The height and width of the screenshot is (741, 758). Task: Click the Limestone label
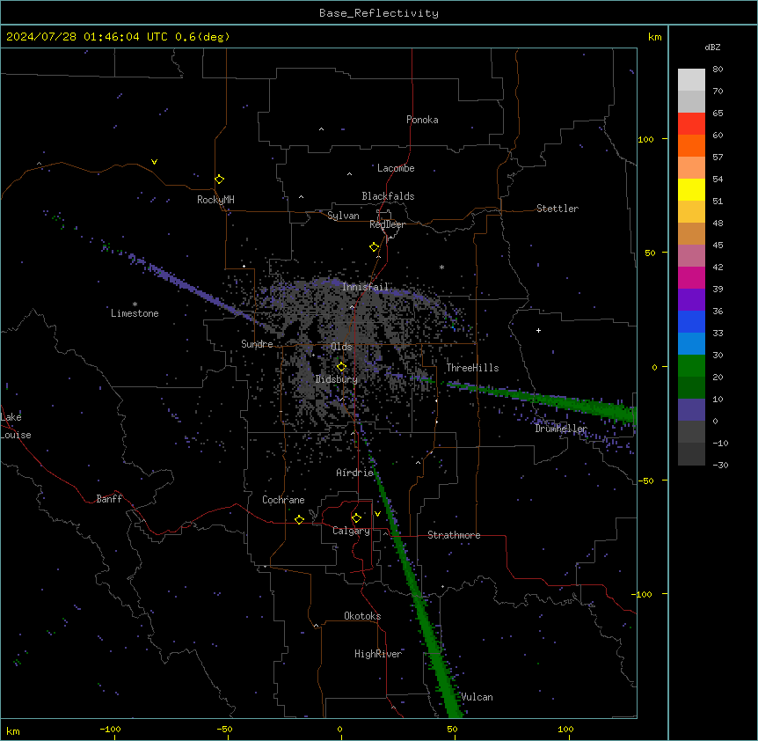135,313
